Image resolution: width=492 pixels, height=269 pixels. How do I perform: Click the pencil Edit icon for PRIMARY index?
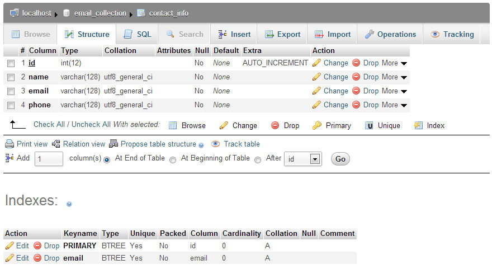(x=10, y=246)
